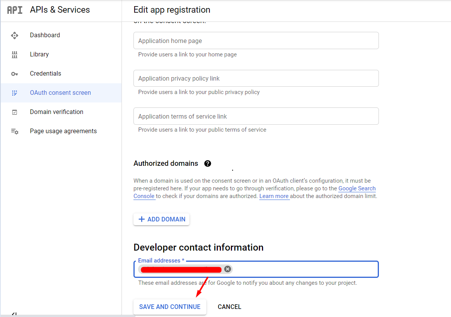Go to Library in sidebar
Screen dimensions: 451x317
pos(61,54)
